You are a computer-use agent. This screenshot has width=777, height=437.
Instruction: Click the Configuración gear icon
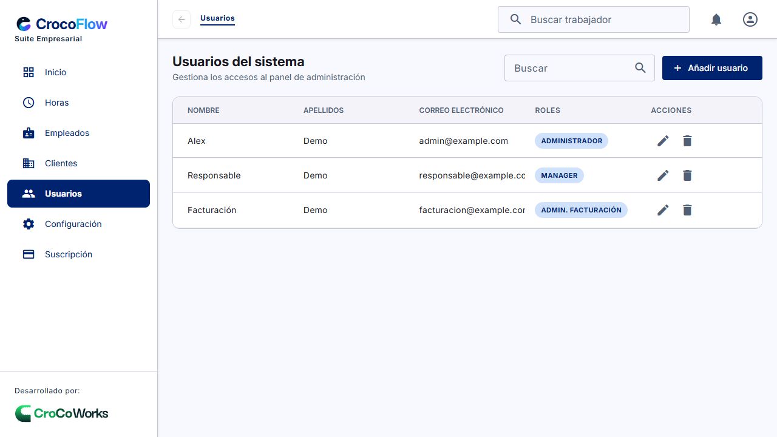29,224
